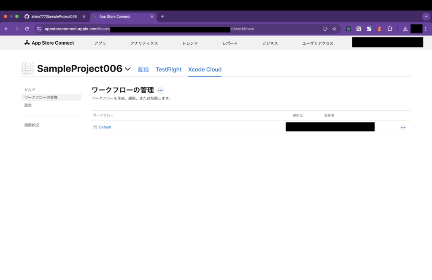Bookmark this page with the star icon

point(334,29)
